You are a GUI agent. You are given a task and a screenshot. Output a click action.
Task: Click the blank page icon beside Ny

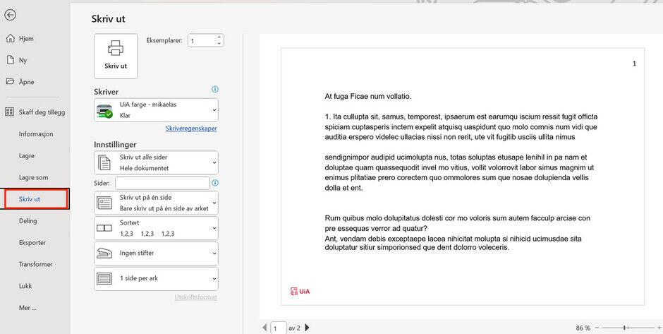10,60
